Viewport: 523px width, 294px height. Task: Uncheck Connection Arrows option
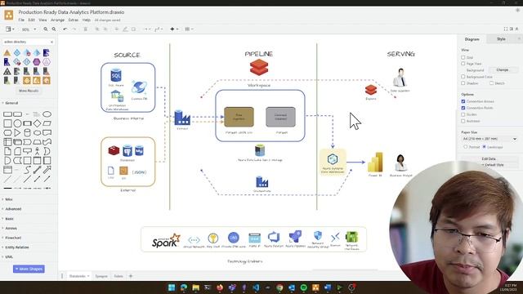coord(463,101)
